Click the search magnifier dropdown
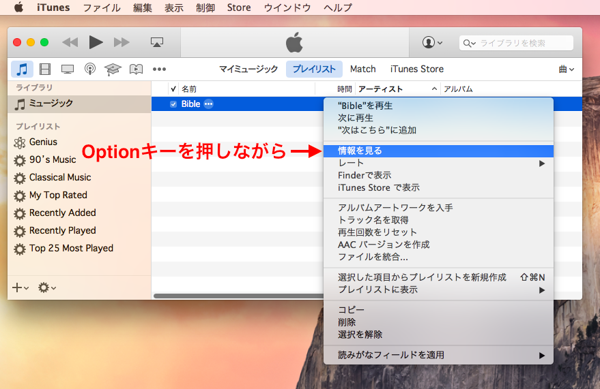 470,43
